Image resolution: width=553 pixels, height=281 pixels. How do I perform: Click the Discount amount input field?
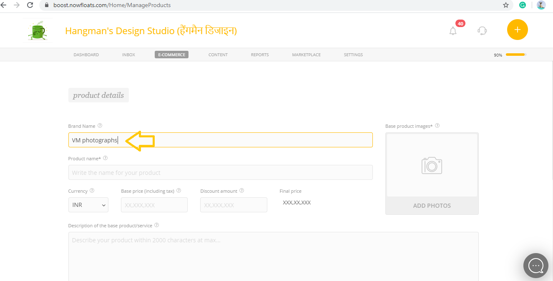point(234,205)
